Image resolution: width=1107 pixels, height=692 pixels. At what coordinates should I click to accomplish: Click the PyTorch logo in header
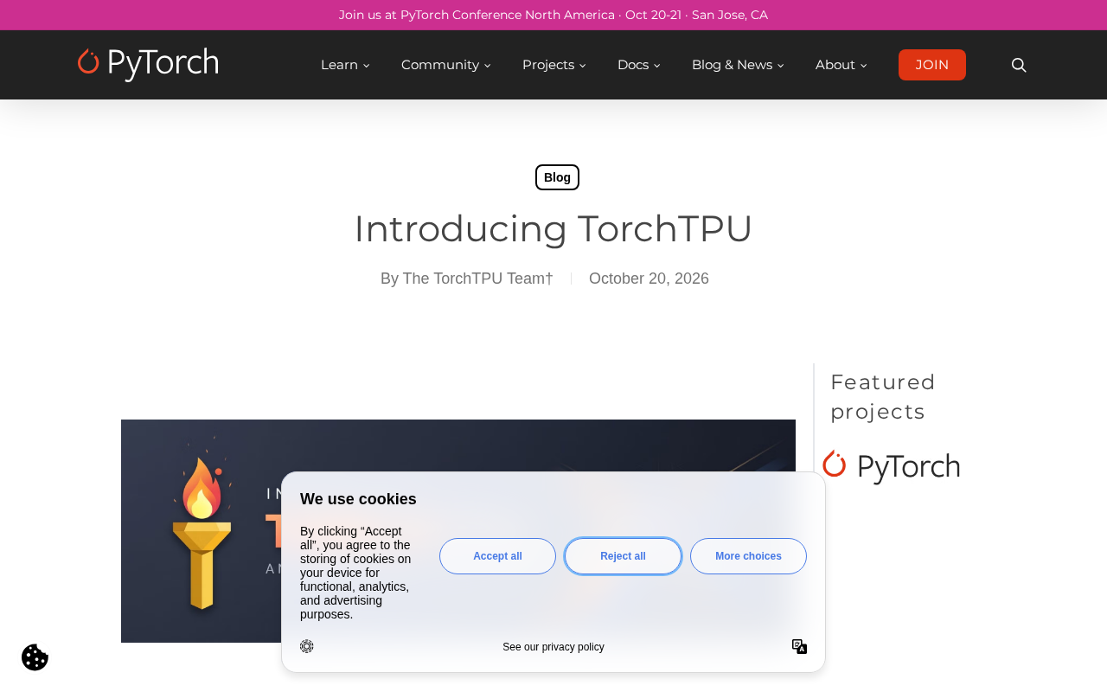[x=148, y=65]
